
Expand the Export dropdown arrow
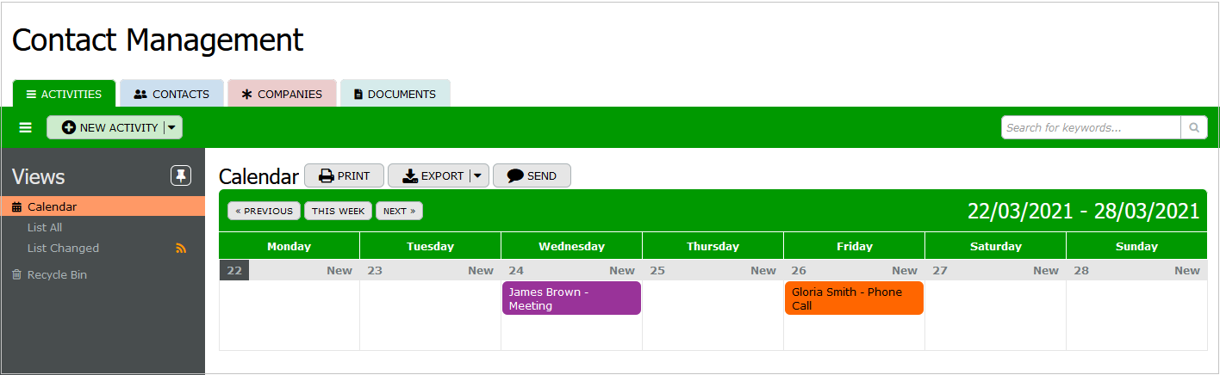[x=479, y=175]
